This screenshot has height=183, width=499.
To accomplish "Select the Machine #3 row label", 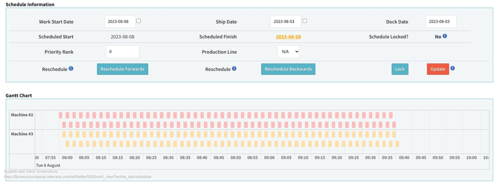I will (22, 134).
